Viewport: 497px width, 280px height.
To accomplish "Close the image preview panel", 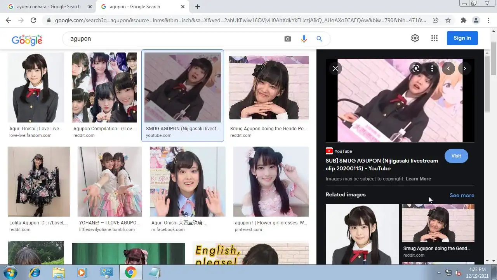I will coord(335,68).
